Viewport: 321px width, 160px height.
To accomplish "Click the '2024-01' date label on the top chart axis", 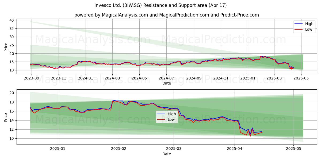I will pyautogui.click(x=86, y=78).
